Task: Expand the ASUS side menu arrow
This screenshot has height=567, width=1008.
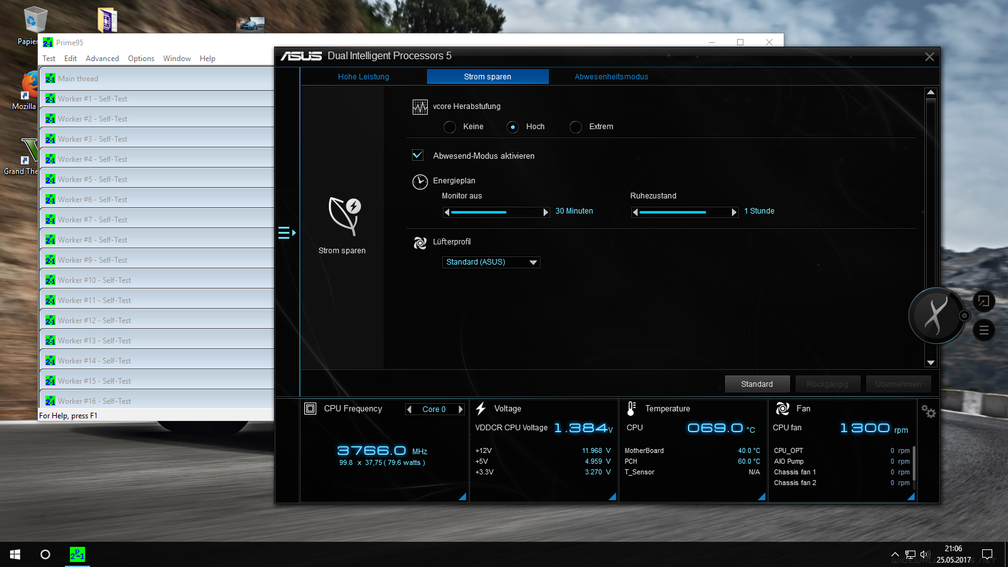Action: 287,233
